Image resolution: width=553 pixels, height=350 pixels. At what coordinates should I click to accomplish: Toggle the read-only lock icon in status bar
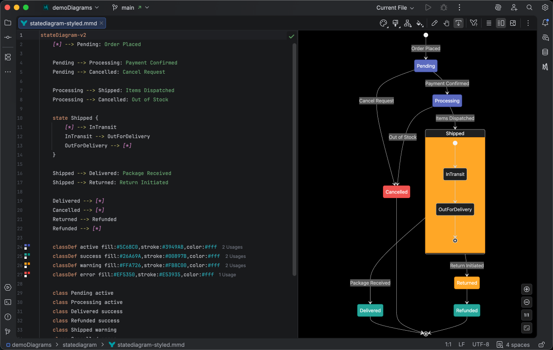tap(541, 344)
